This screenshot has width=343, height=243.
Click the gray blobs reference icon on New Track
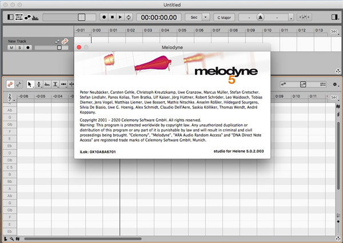[x=57, y=41]
